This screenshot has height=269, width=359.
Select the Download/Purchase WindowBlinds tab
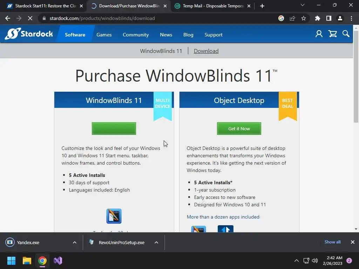click(129, 6)
